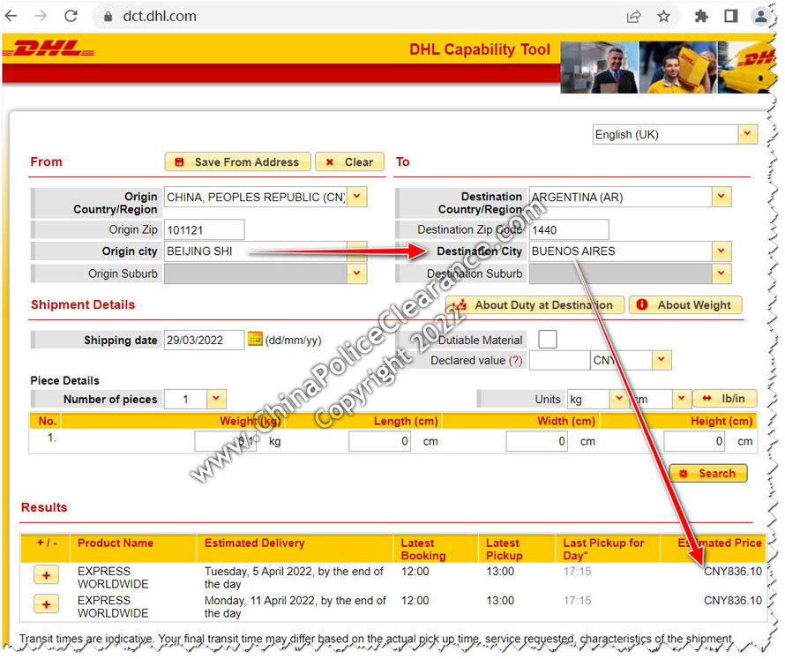The image size is (785, 659).
Task: Click the Width (cm) input
Action: pos(536,442)
